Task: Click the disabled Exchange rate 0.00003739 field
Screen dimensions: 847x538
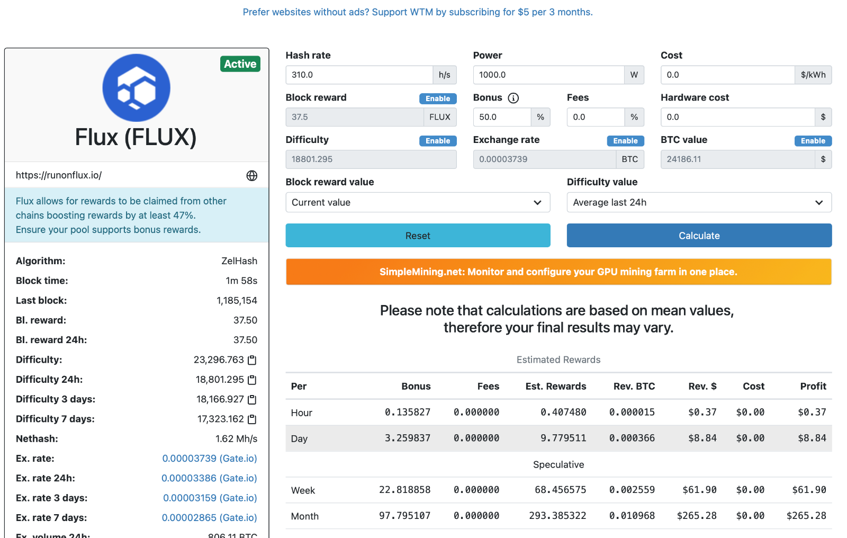Action: tap(544, 159)
